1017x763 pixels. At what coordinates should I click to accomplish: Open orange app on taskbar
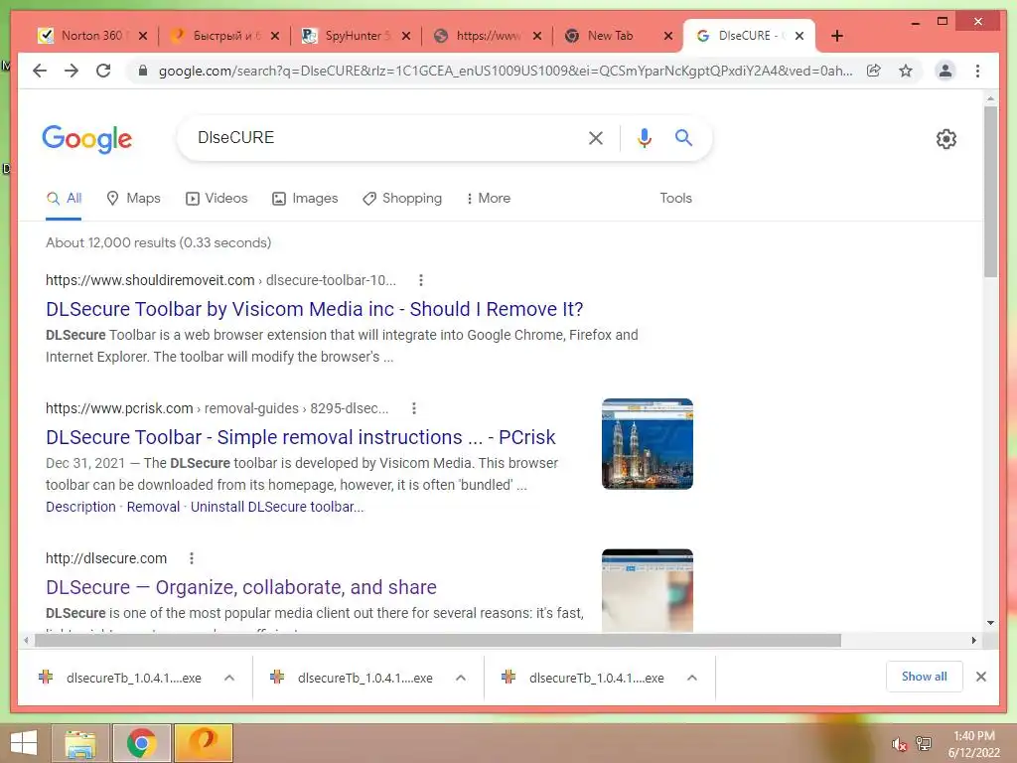click(x=204, y=743)
